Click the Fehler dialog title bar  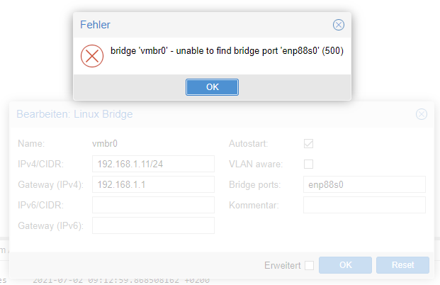(205, 25)
